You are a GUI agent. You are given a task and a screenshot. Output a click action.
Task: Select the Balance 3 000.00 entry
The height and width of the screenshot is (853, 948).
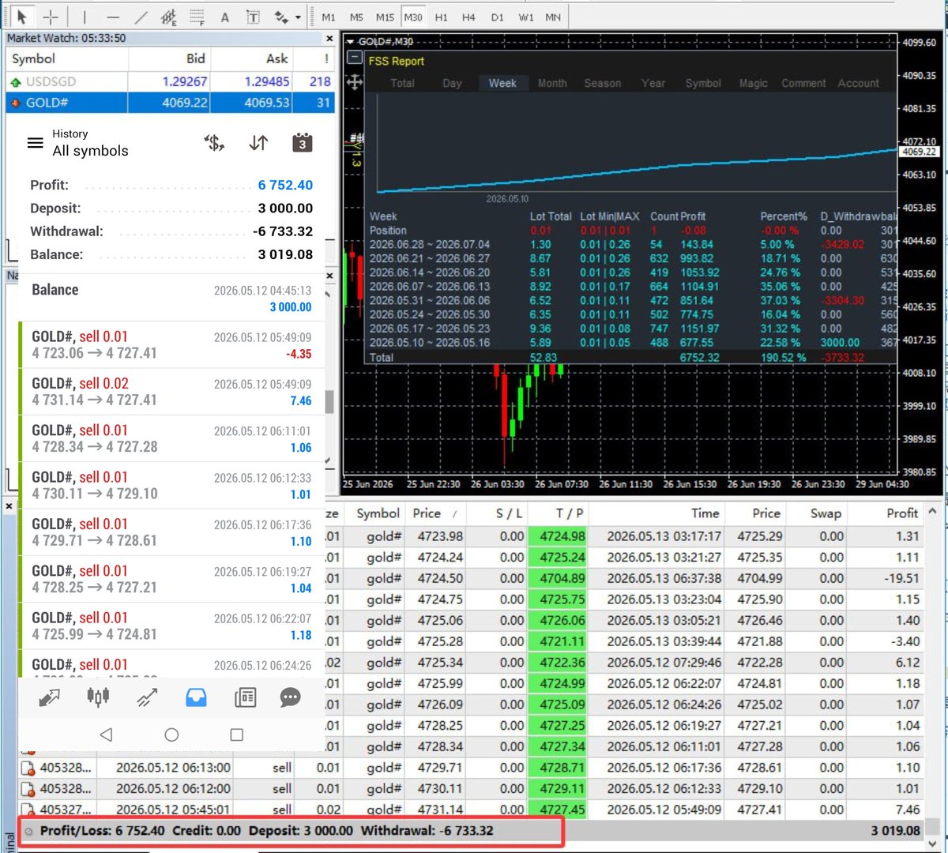point(171,298)
